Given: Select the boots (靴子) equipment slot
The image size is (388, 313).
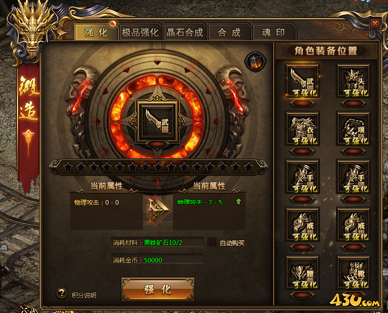Looking at the screenshot, I should click(x=353, y=272).
